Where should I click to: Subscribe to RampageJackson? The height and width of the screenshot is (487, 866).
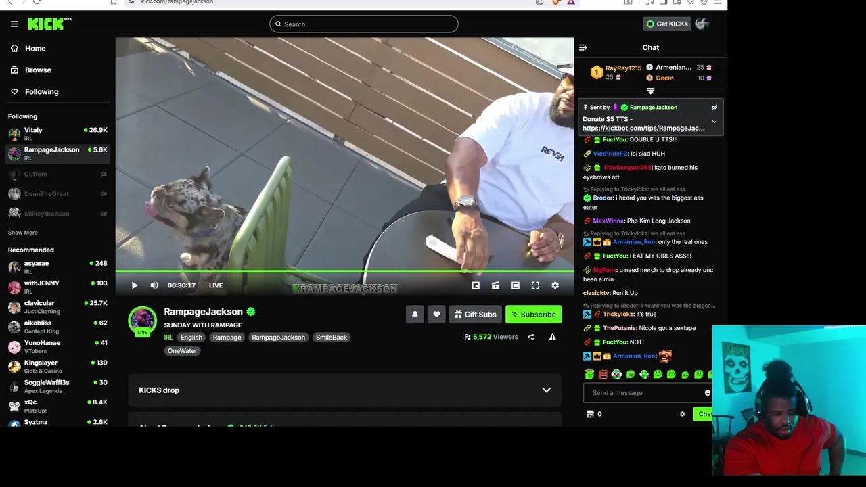(533, 315)
